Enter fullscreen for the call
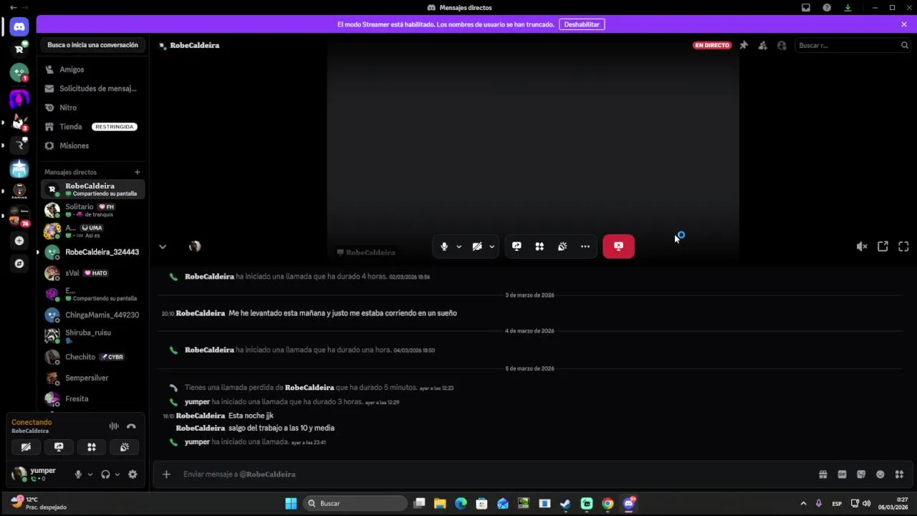The image size is (917, 516). (x=903, y=247)
